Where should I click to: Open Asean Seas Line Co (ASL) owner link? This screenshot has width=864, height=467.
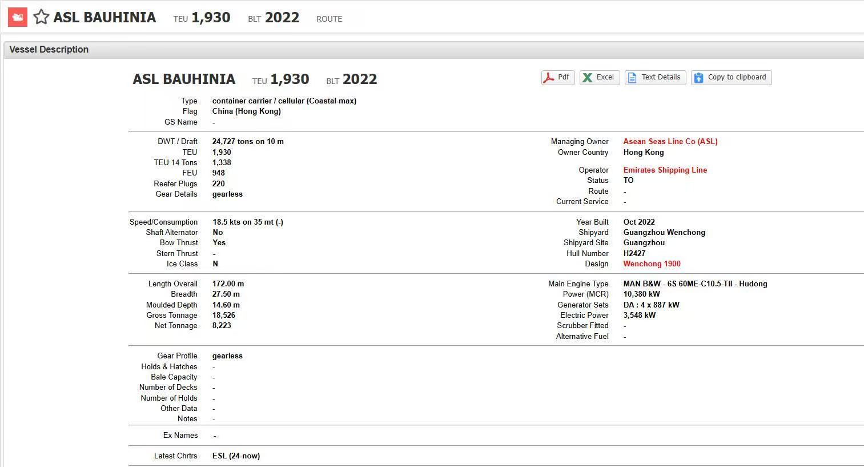tap(670, 142)
